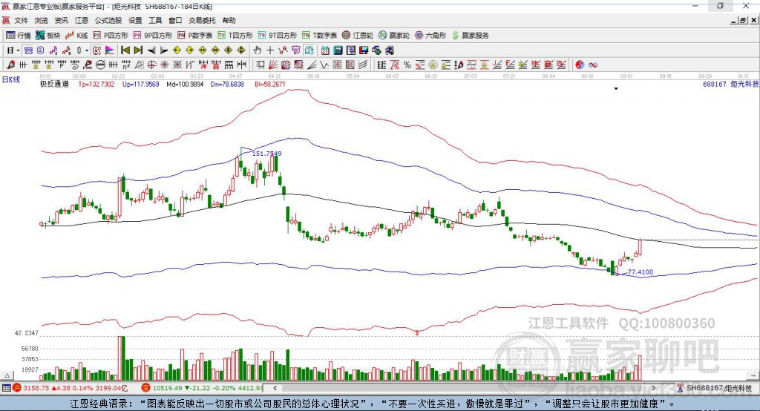This screenshot has height=411, width=760.
Task: Click the up-triangle button left of the volume pane
Action: point(7,375)
